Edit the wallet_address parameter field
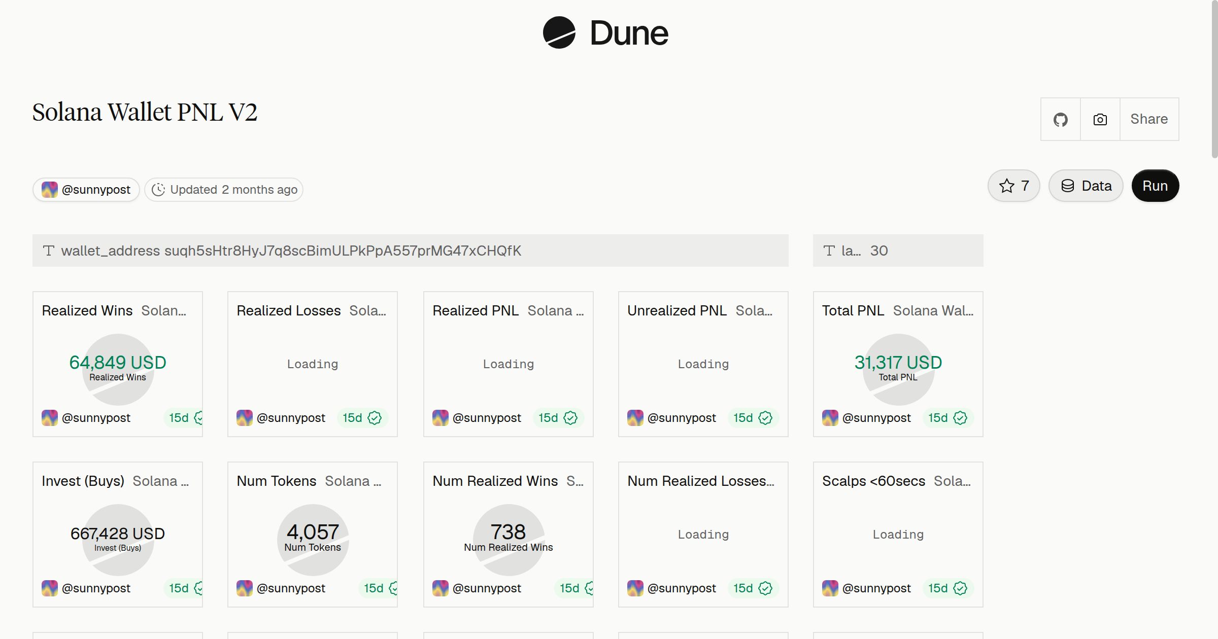 [411, 251]
